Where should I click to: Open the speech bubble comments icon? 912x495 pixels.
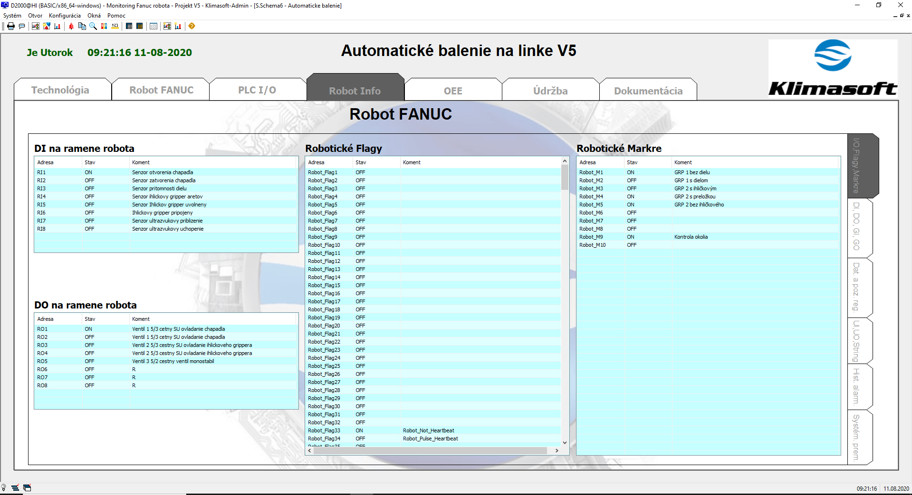coord(22,26)
